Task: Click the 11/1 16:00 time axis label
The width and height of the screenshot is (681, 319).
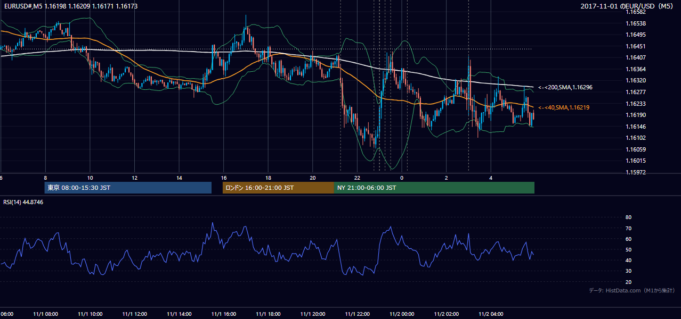Action: click(x=223, y=314)
